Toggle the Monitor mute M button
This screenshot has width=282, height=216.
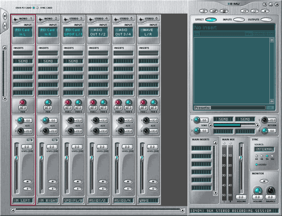coord(264,181)
